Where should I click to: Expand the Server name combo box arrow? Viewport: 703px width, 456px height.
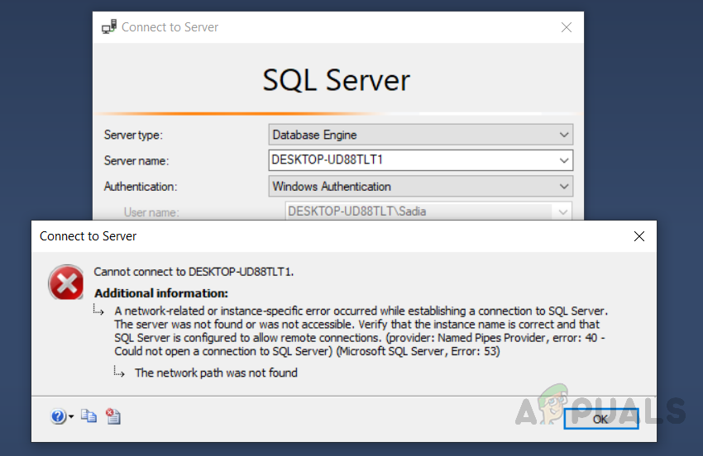tap(563, 160)
